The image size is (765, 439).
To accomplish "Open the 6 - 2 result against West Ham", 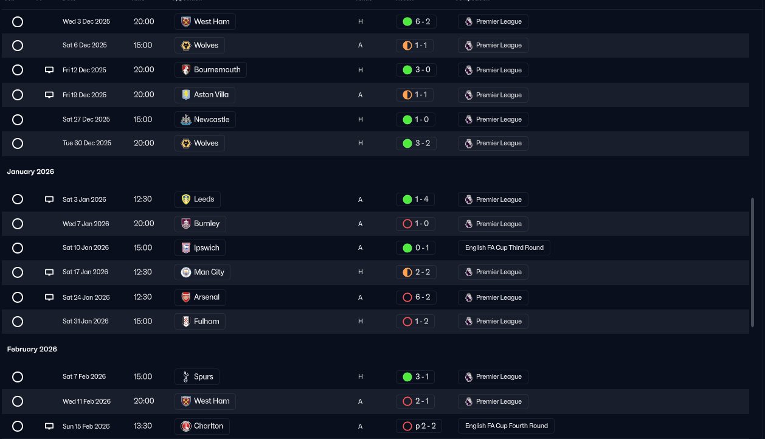I will [416, 21].
